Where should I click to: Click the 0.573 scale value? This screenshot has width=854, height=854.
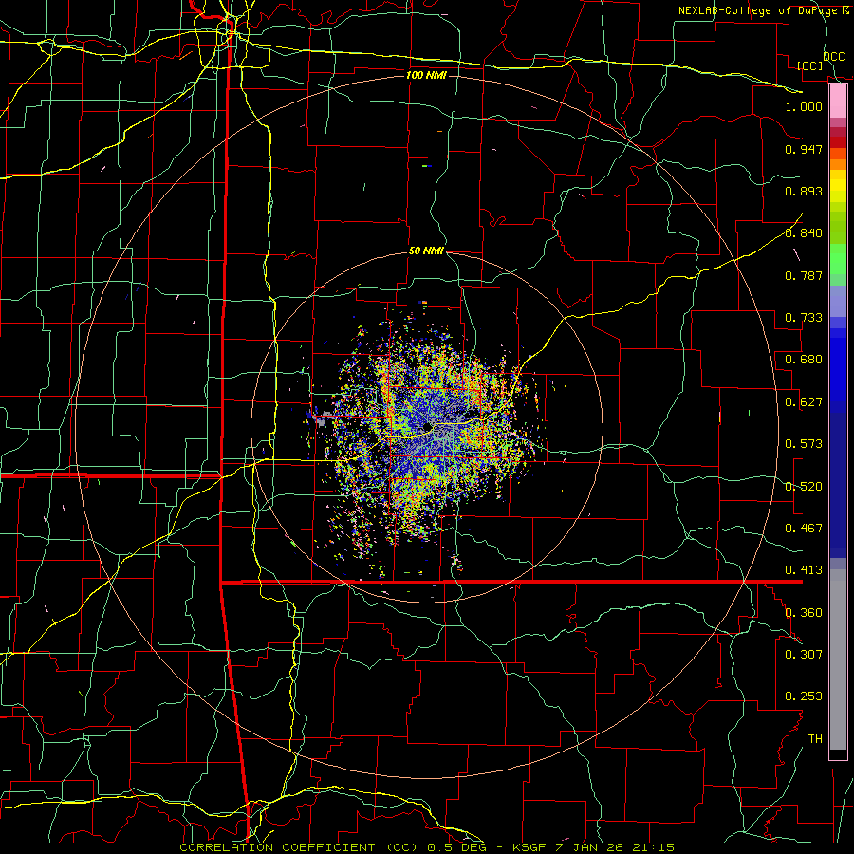(x=804, y=444)
